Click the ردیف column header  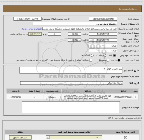[136, 91]
